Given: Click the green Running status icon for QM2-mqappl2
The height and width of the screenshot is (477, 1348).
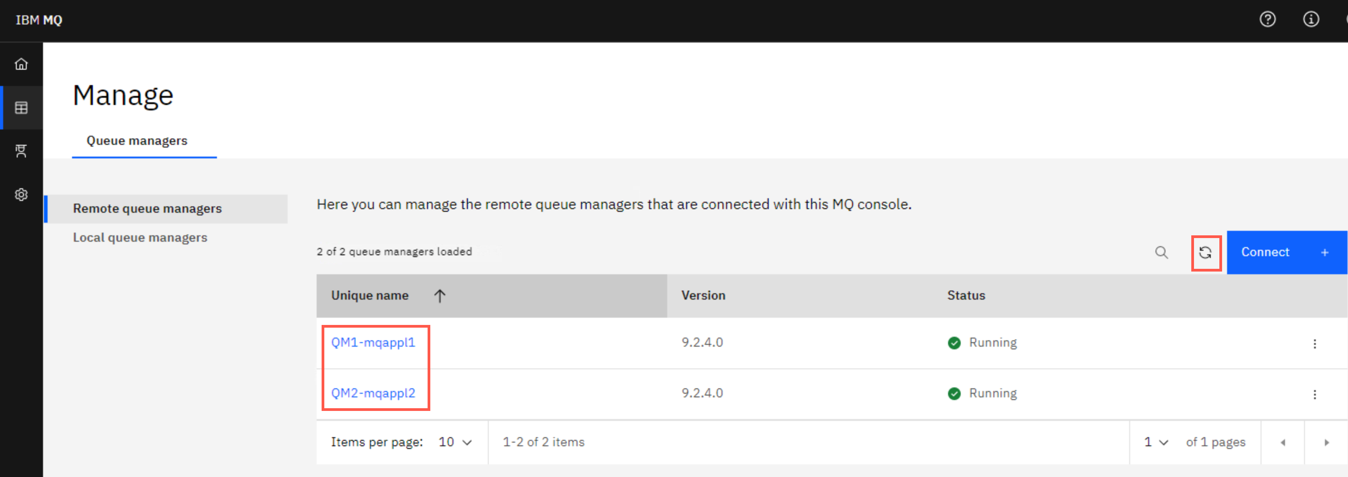Looking at the screenshot, I should click(x=954, y=394).
